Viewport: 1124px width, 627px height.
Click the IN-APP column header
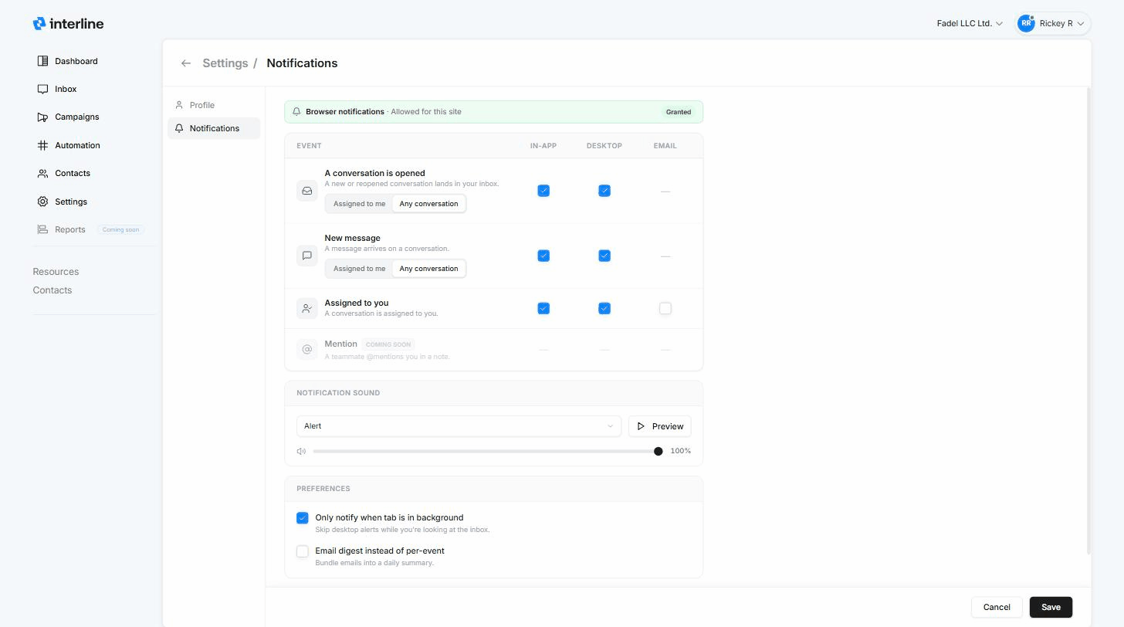click(543, 146)
